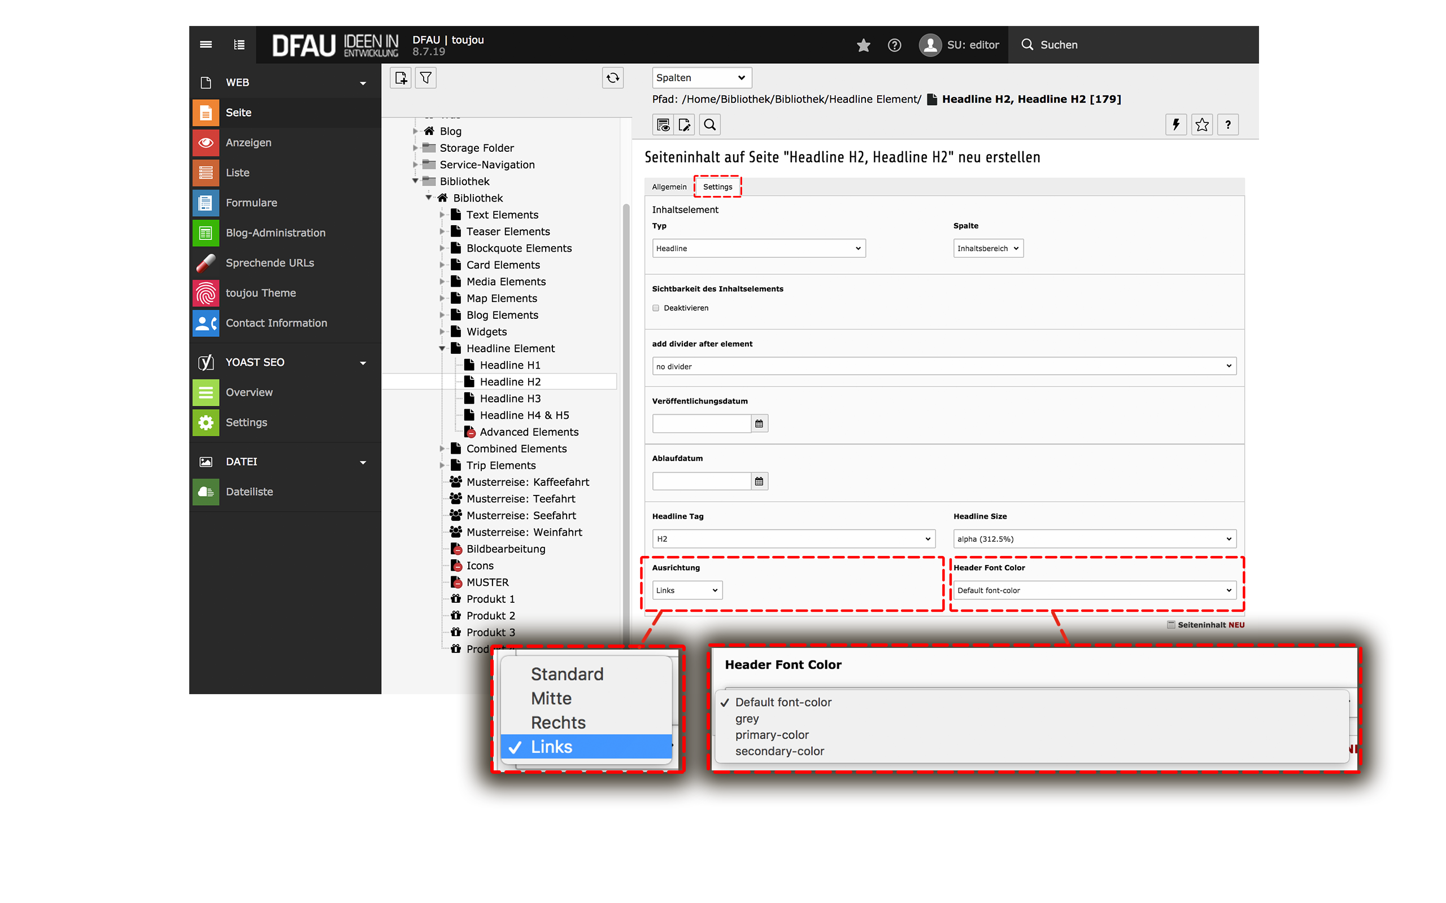This screenshot has height=903, width=1446.
Task: Open the help question mark icon in top bar
Action: click(894, 45)
